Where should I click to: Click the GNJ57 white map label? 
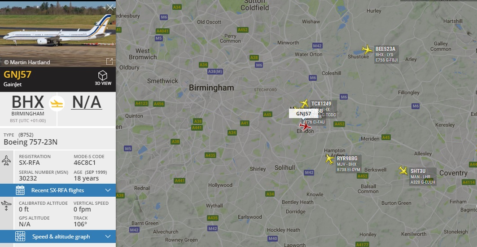coord(303,114)
